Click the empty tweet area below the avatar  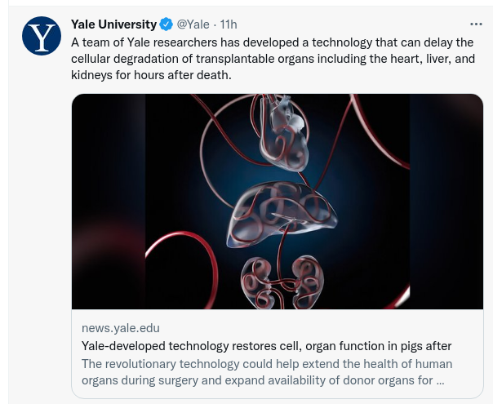point(41,220)
